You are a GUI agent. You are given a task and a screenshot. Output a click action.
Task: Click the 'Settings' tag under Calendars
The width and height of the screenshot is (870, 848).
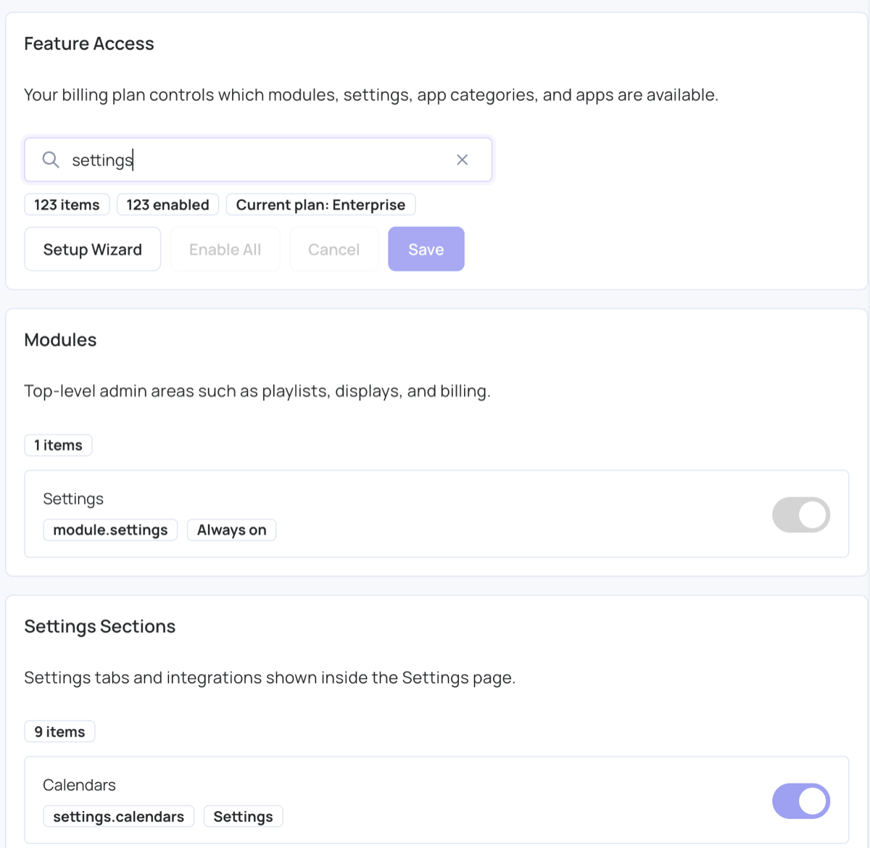point(243,816)
